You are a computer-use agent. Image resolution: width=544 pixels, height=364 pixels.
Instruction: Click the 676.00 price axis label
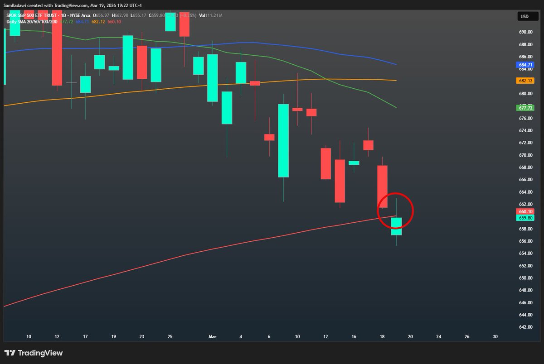coord(525,118)
